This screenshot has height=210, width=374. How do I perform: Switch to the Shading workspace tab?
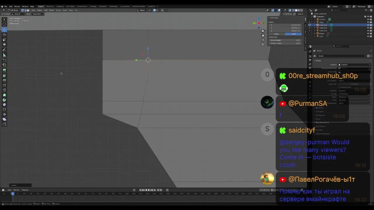pyautogui.click(x=93, y=6)
